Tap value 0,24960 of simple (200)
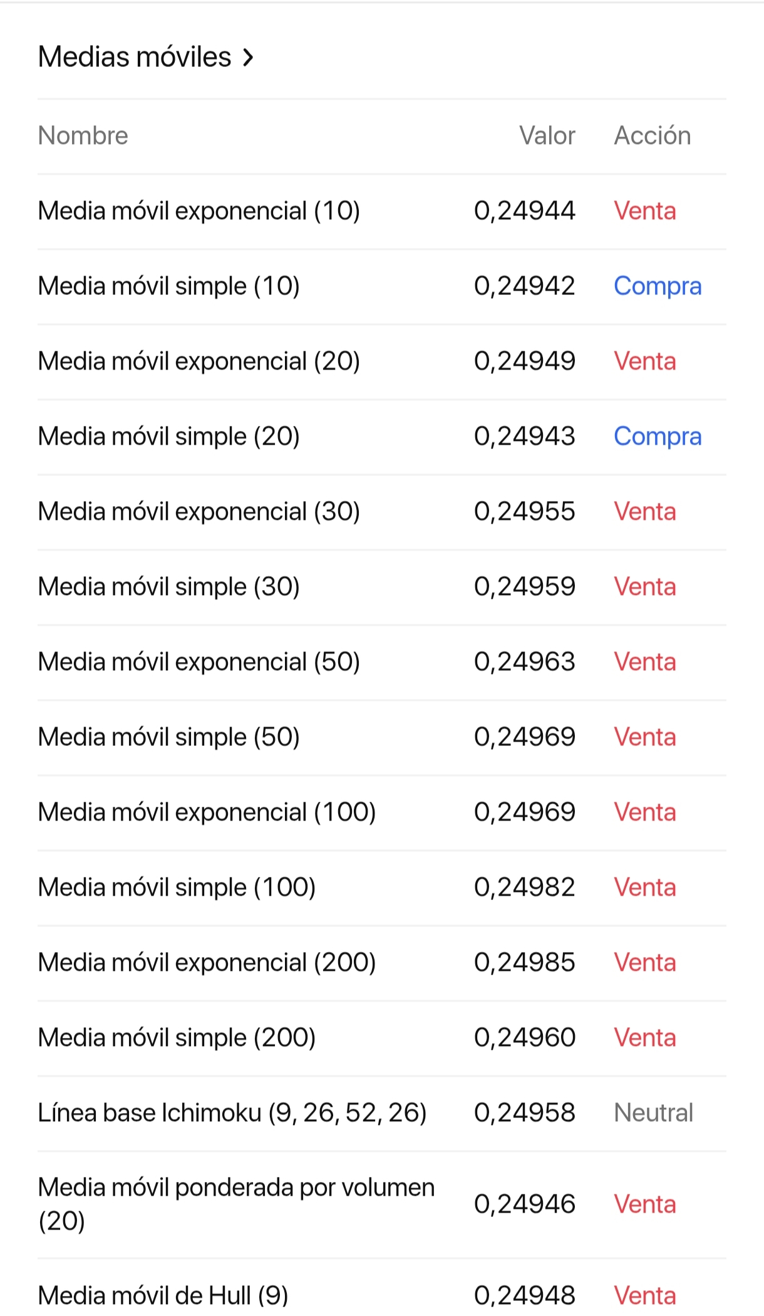Viewport: 764px width, 1316px height. (525, 1038)
